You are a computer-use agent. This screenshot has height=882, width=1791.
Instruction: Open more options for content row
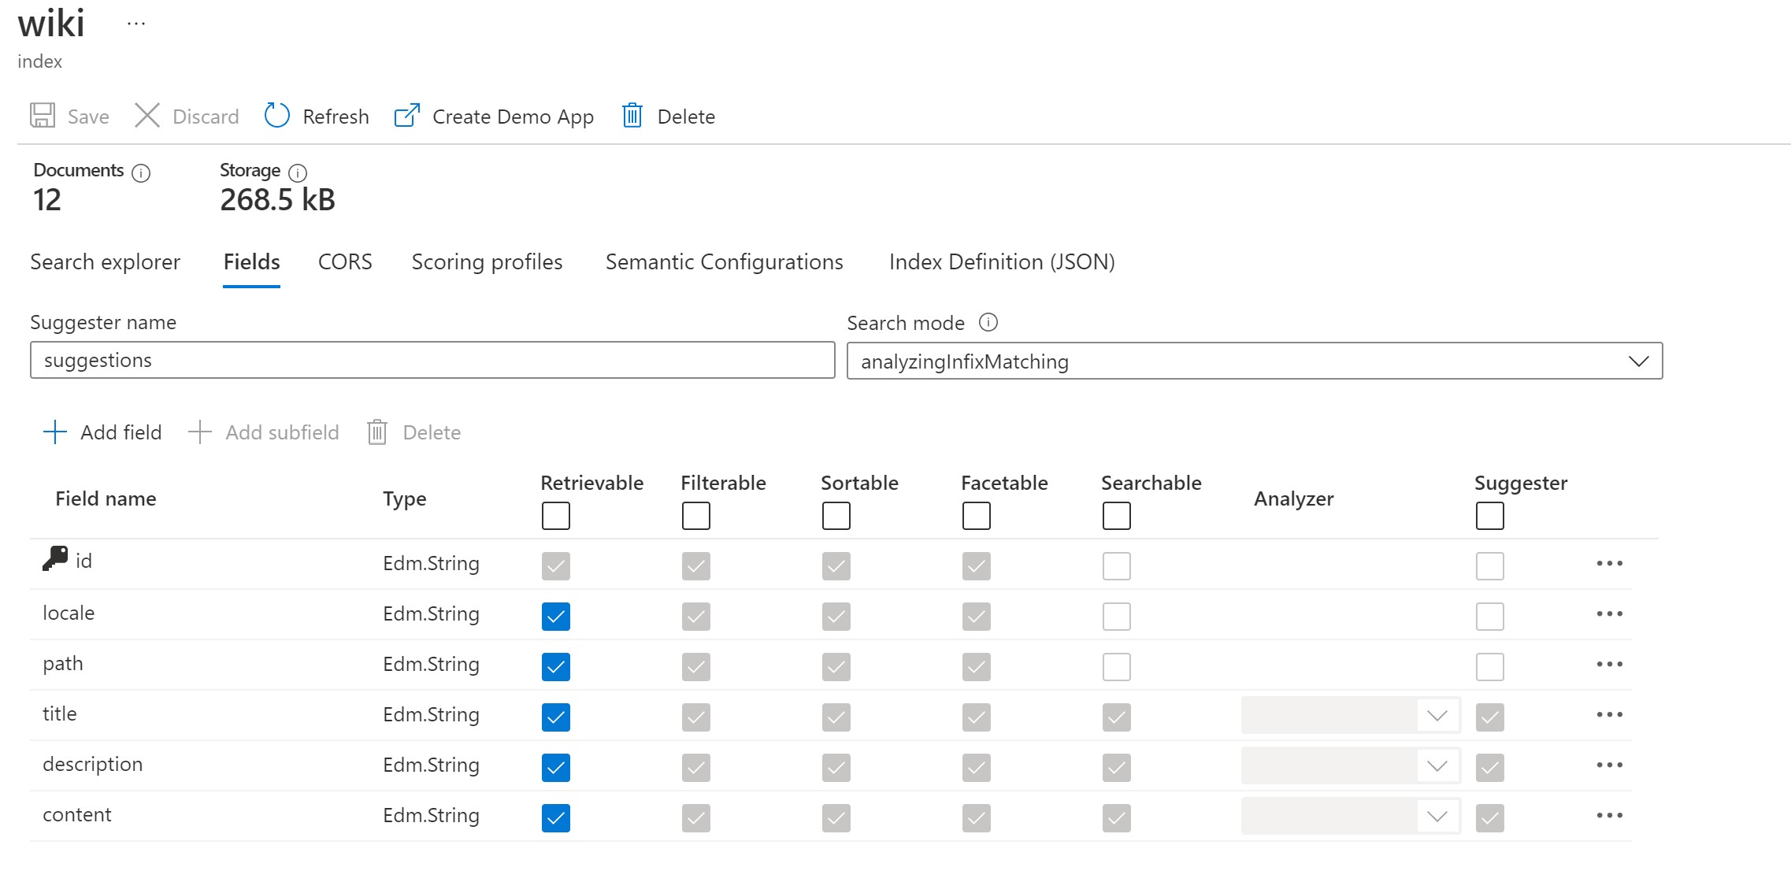pyautogui.click(x=1610, y=815)
